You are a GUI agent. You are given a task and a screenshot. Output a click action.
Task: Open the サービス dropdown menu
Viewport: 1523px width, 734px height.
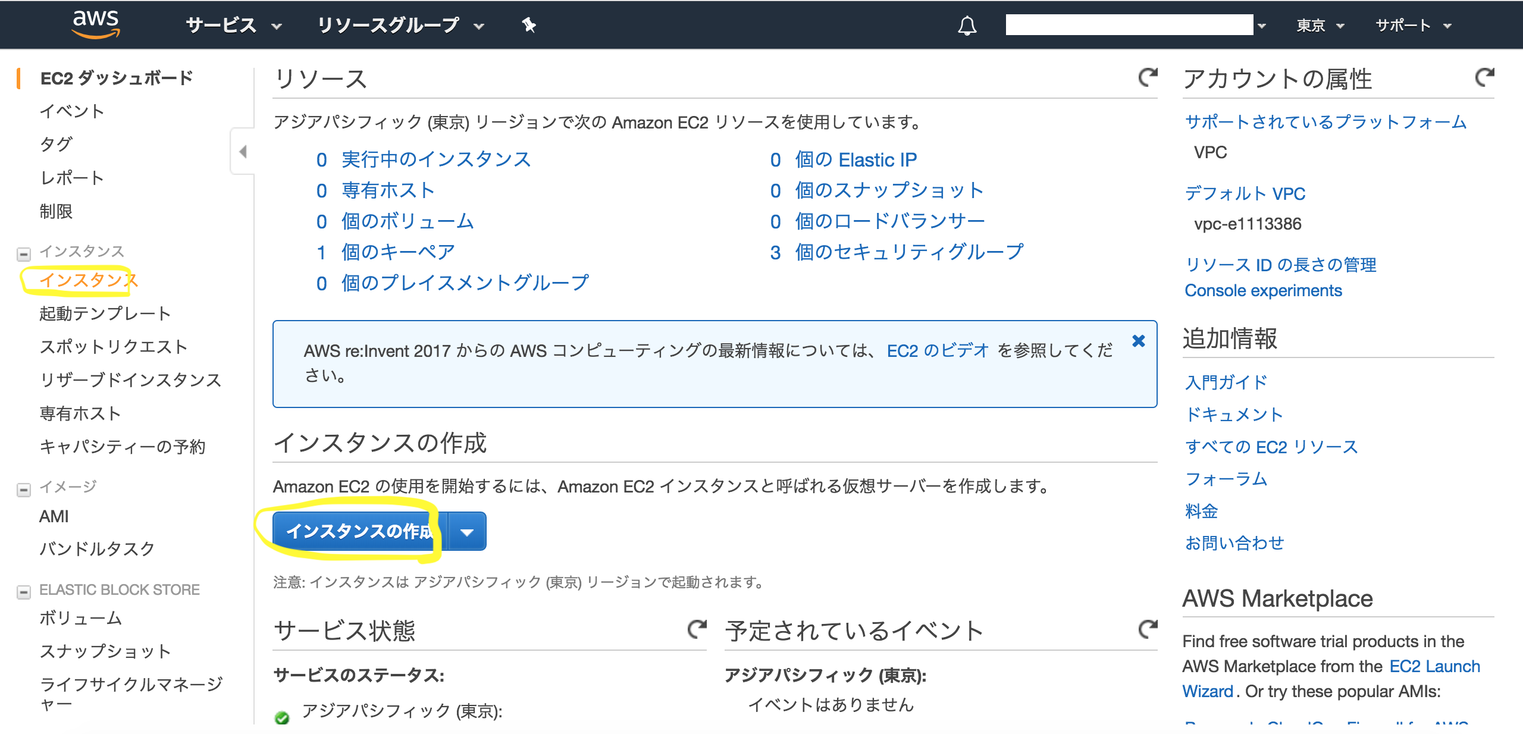click(233, 26)
